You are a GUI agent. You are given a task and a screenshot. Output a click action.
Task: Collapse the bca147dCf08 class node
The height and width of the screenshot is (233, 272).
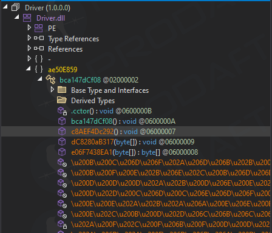(40, 79)
